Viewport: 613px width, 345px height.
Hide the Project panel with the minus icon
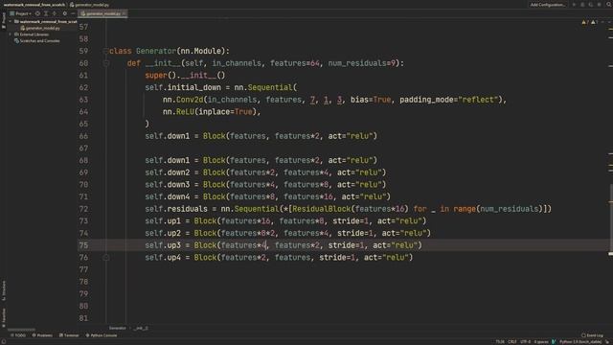pos(73,13)
